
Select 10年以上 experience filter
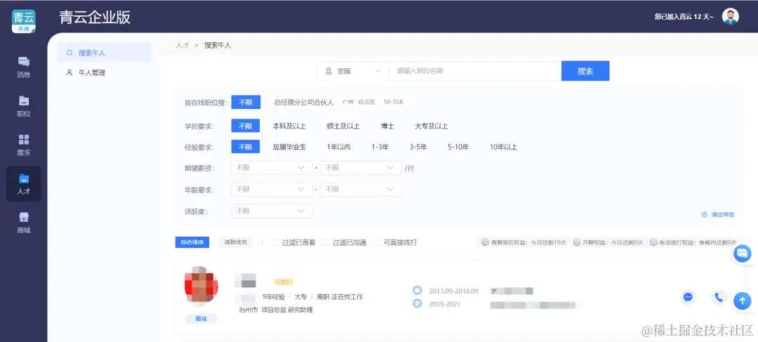click(x=503, y=147)
